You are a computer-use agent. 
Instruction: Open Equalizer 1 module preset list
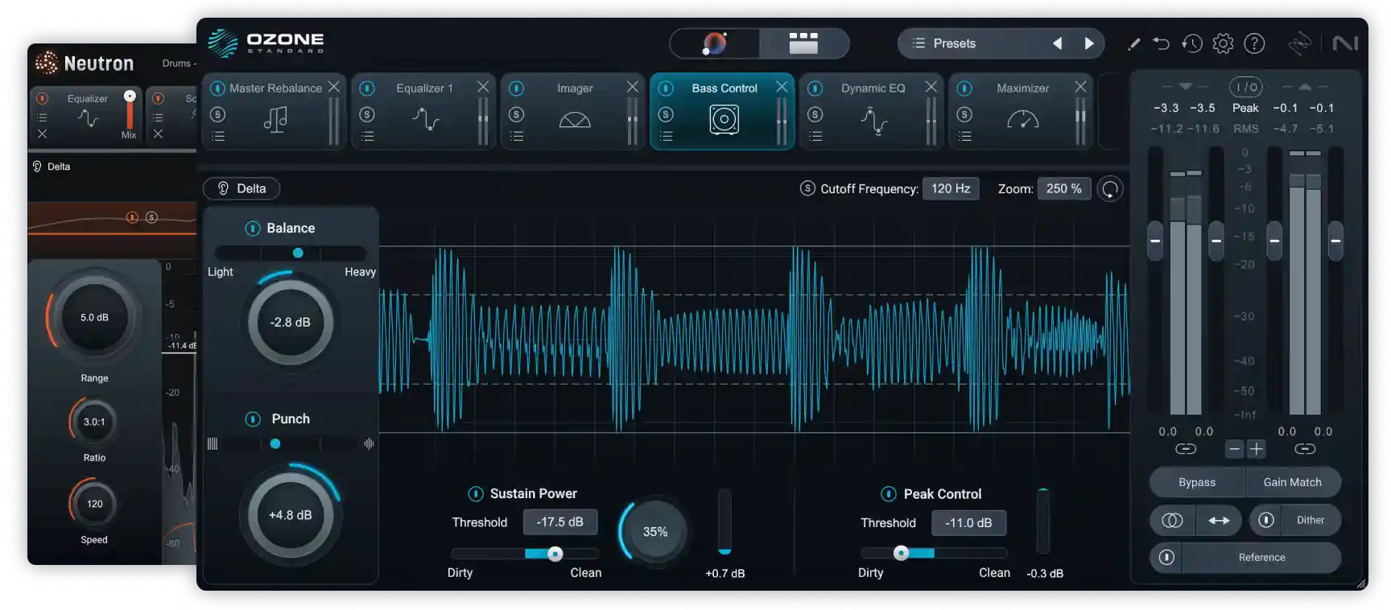pos(367,137)
